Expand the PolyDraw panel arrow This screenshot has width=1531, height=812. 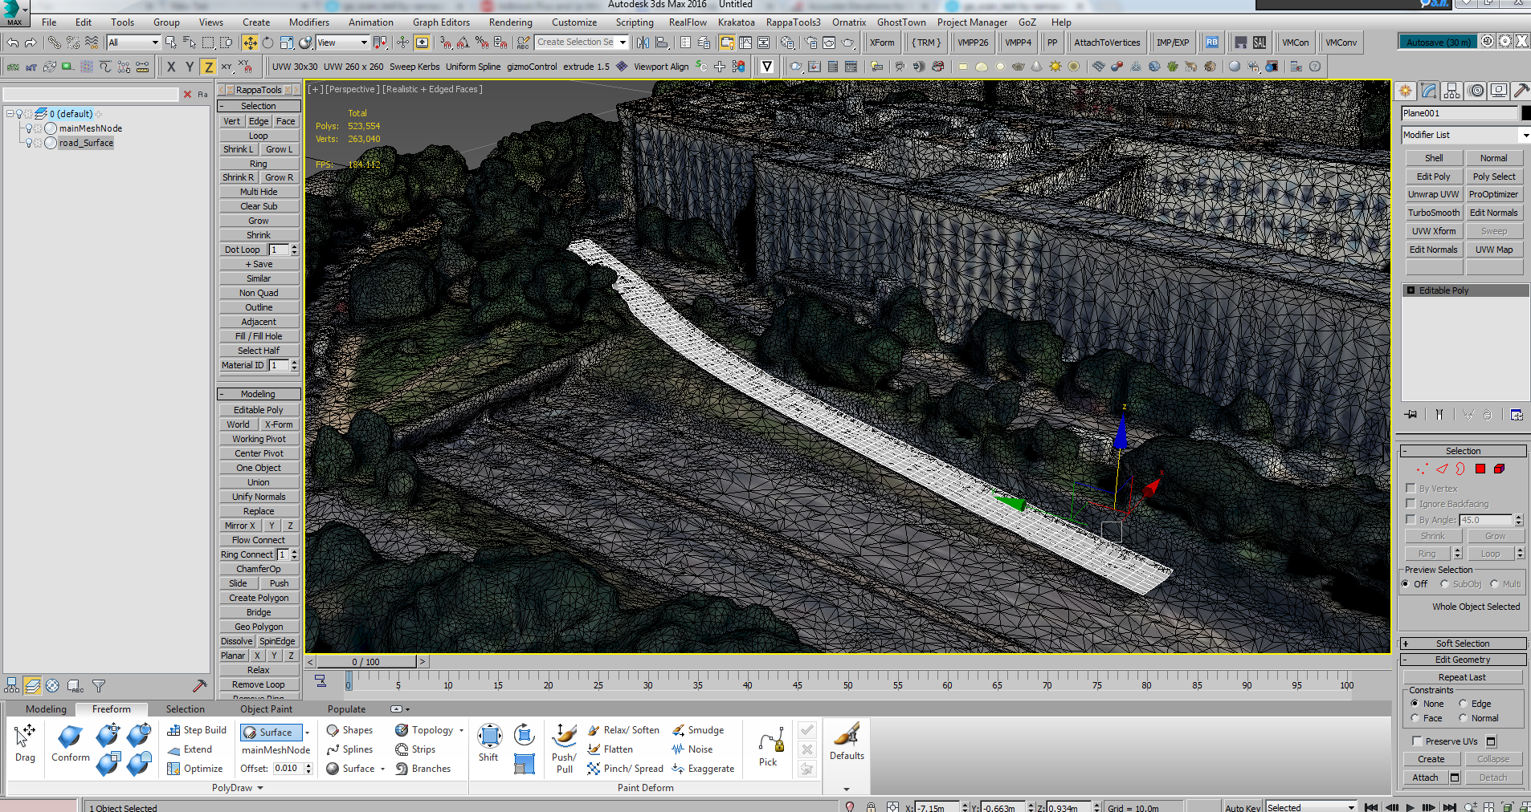260,788
